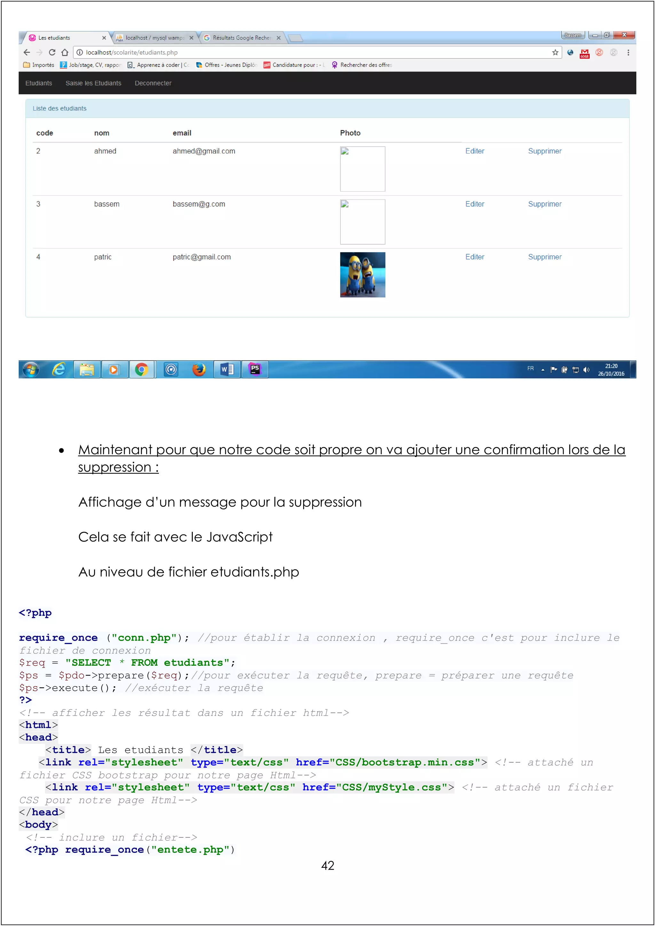Open the Gmail extension icon showing 6068

coord(584,53)
